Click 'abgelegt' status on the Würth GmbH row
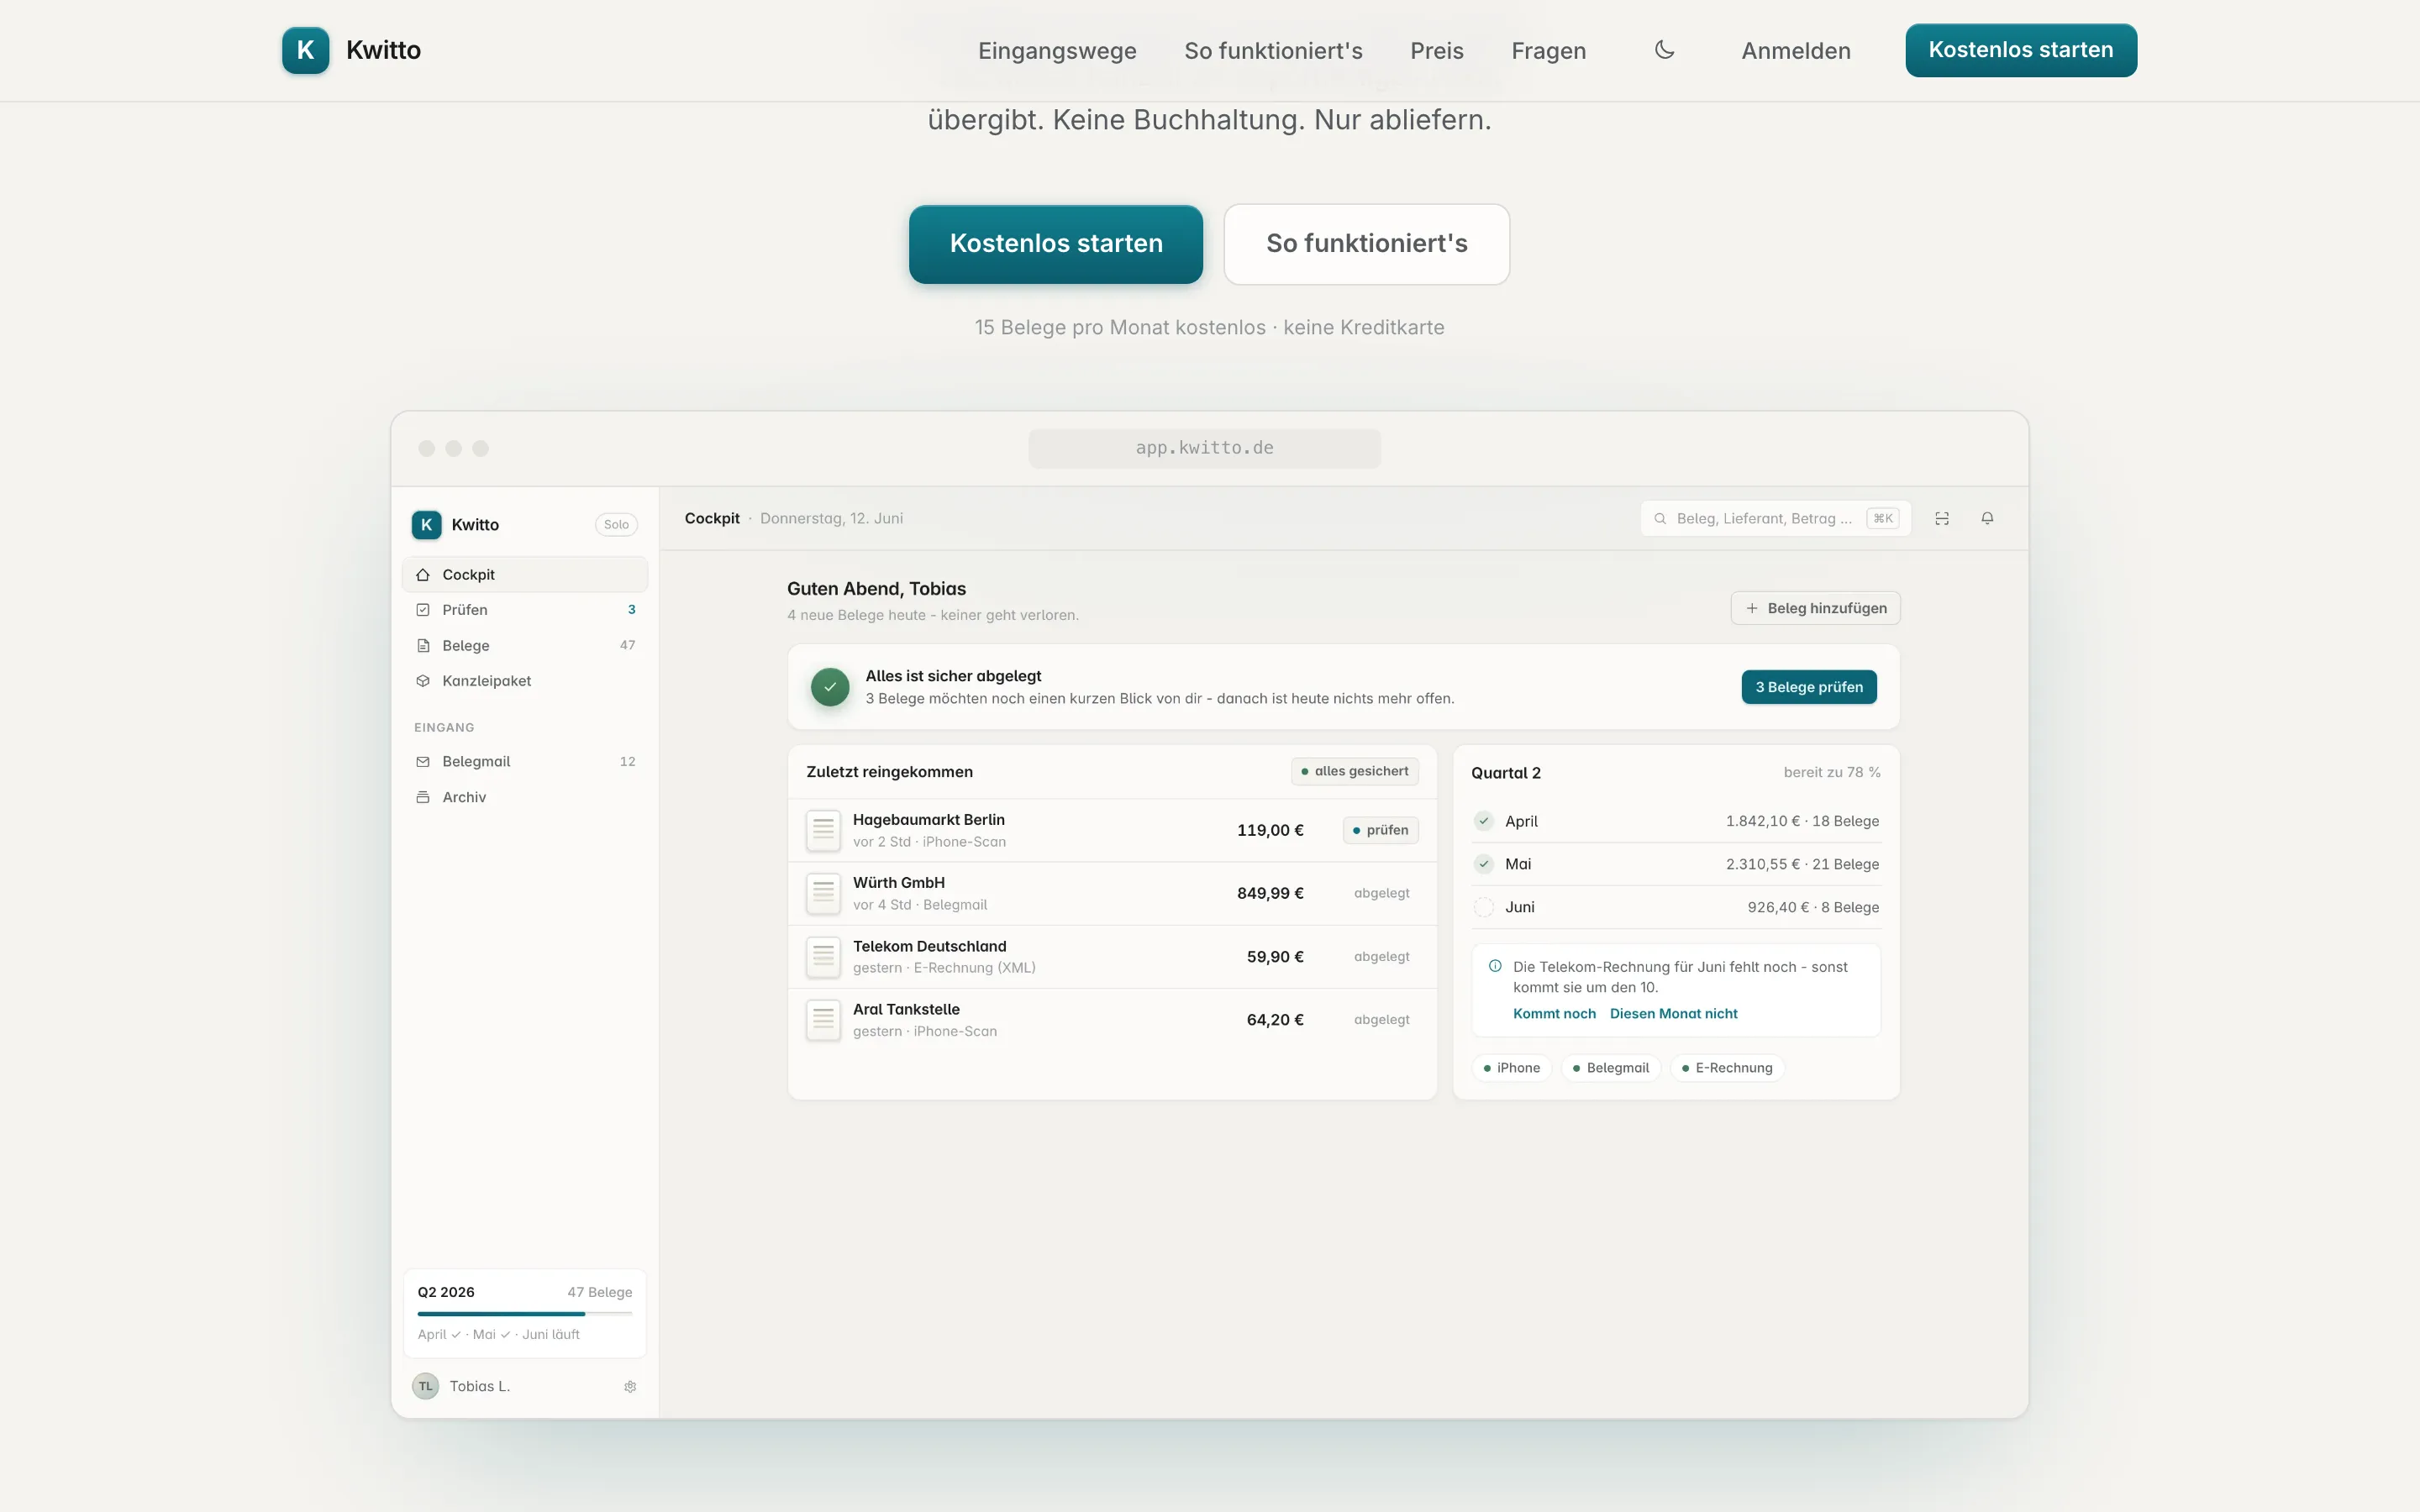The image size is (2420, 1512). point(1382,894)
